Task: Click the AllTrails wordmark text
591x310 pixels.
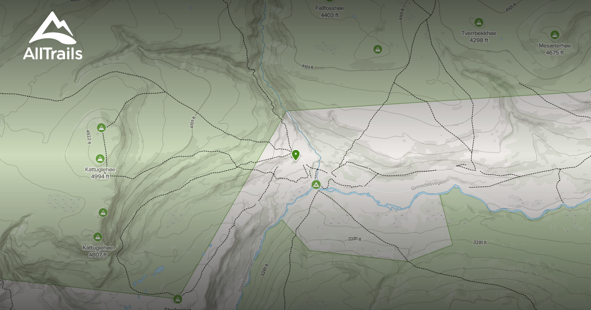Action: click(52, 53)
